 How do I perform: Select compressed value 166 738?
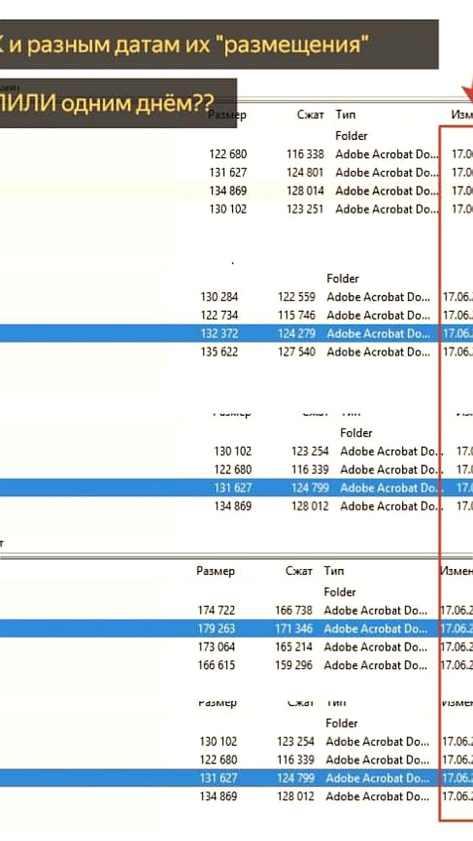294,610
